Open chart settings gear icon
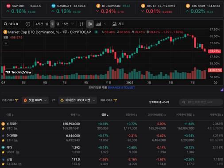The height and width of the screenshot is (168, 224). [x=216, y=82]
